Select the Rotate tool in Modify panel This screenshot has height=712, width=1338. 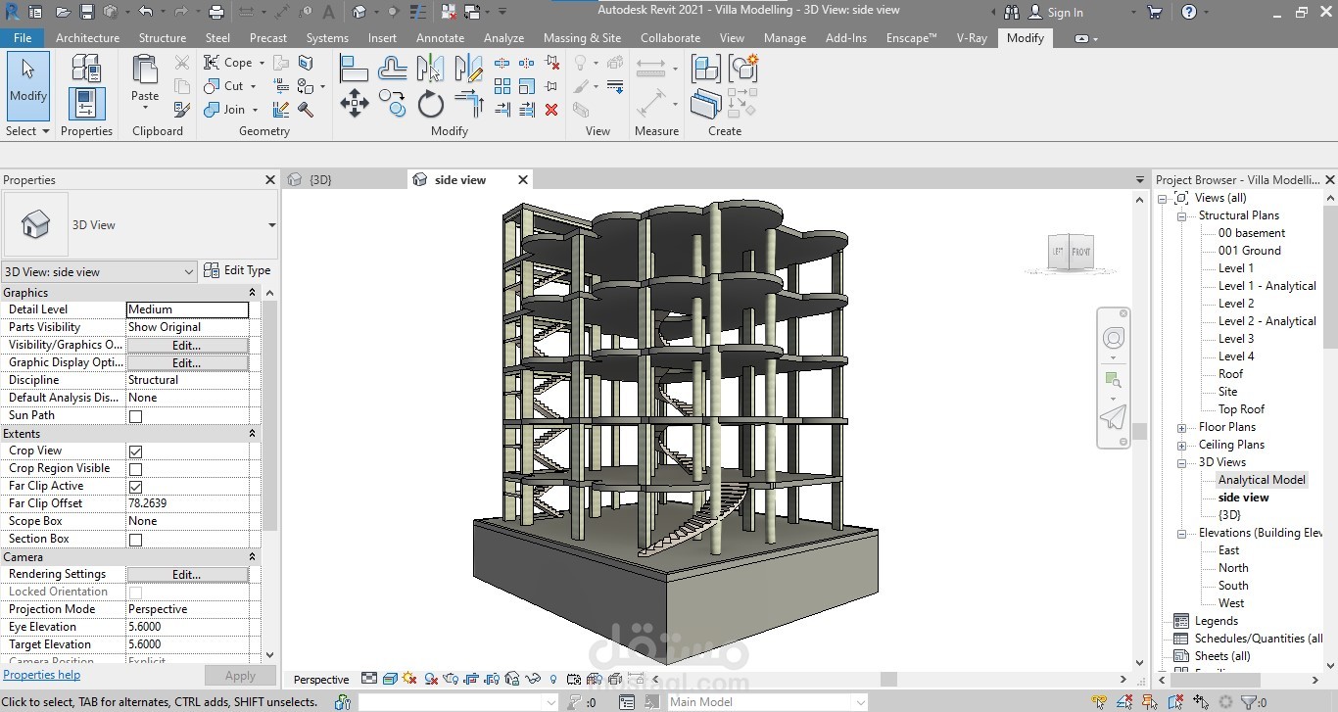(431, 104)
